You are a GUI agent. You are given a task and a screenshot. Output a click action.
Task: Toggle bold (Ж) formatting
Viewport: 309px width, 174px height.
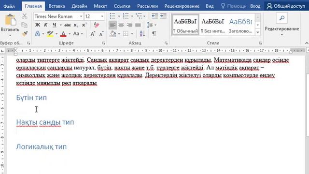coord(38,25)
